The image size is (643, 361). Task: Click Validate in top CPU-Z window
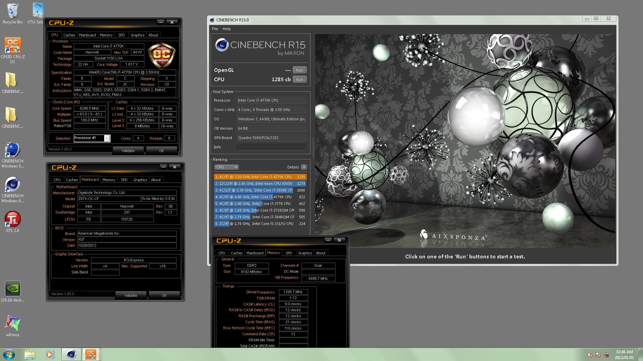coord(128,151)
